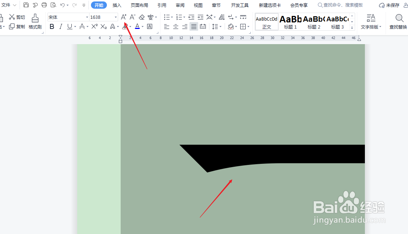Activate the Format Painter (格式刷)
This screenshot has width=408, height=234.
35,22
